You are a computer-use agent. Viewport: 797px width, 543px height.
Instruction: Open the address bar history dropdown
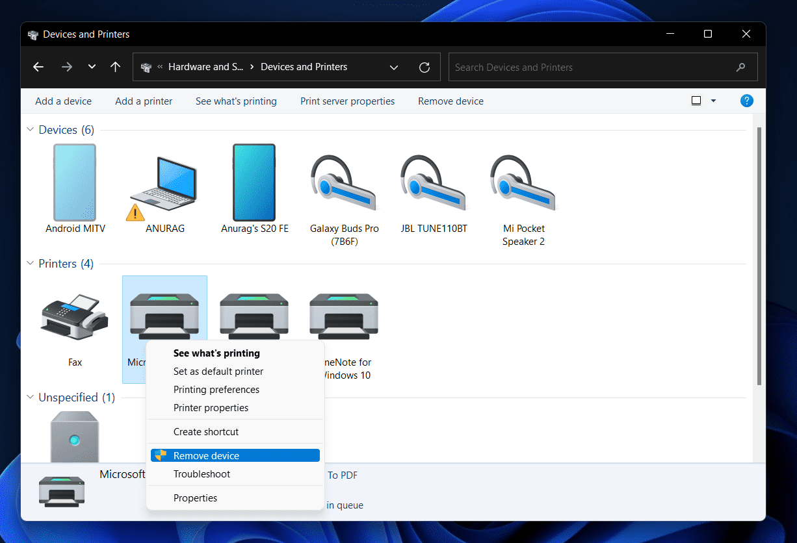pyautogui.click(x=394, y=67)
